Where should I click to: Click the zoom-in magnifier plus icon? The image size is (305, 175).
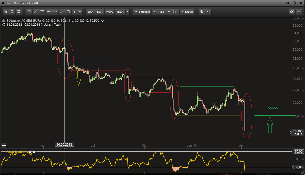(201, 12)
